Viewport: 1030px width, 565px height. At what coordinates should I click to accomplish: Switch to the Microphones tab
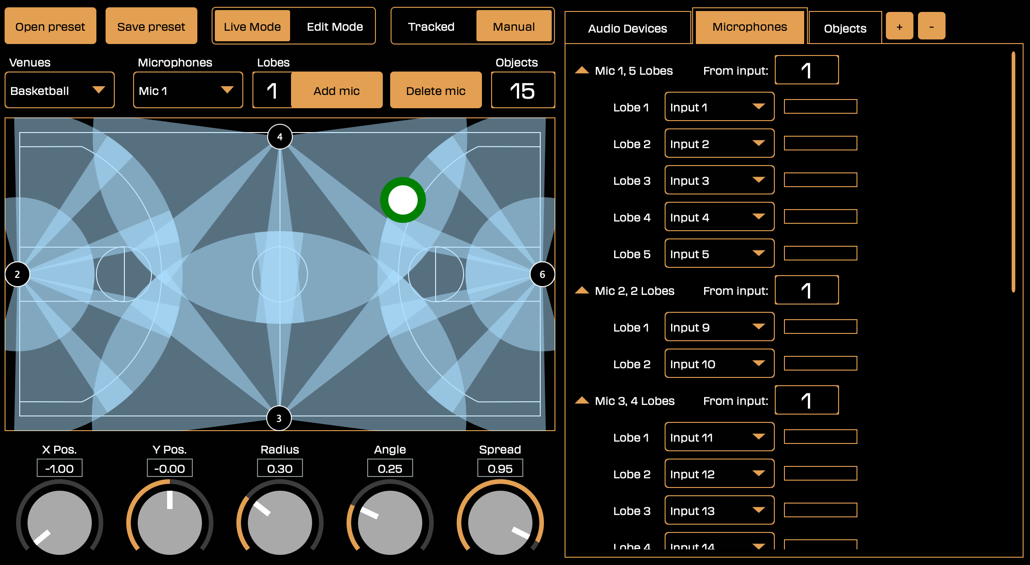click(750, 27)
